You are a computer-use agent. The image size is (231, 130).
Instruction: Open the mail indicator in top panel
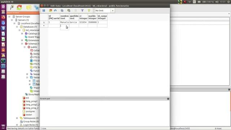coord(199,2)
